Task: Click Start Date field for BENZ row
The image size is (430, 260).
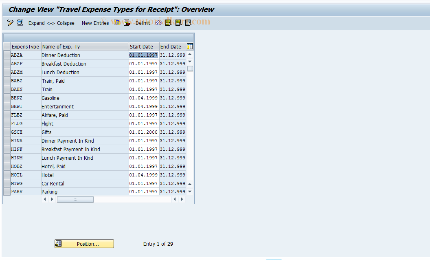Action: [143, 98]
